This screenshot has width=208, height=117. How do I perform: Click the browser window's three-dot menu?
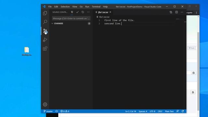tap(196, 13)
